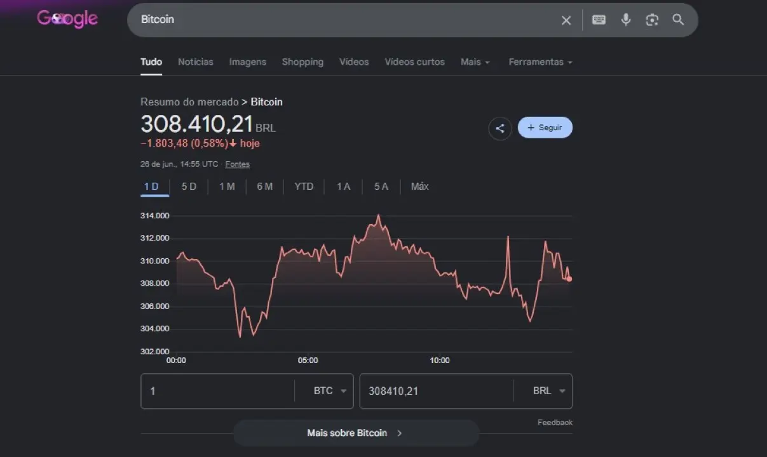Open the Vídeos tab
Screen dimensions: 767x457
click(x=354, y=62)
